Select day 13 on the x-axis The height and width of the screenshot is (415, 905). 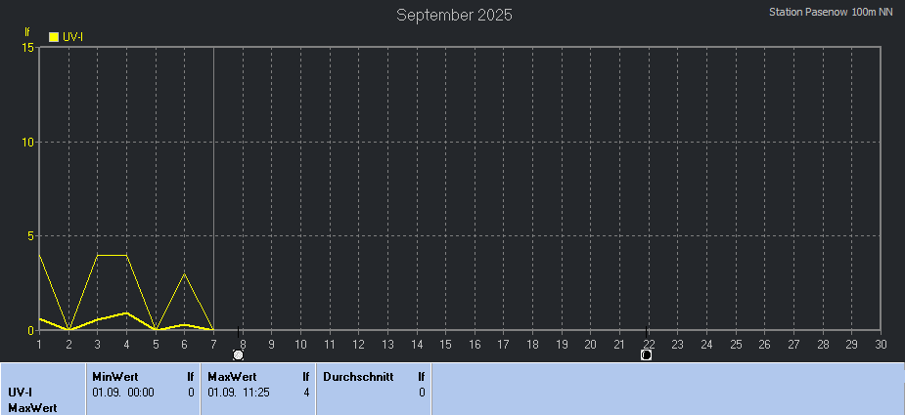point(387,344)
